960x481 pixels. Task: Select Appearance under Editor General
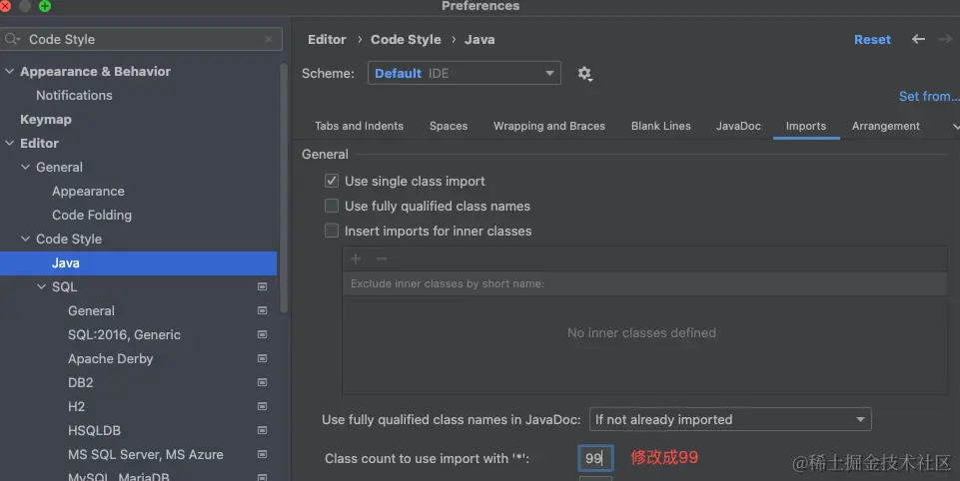coord(88,191)
